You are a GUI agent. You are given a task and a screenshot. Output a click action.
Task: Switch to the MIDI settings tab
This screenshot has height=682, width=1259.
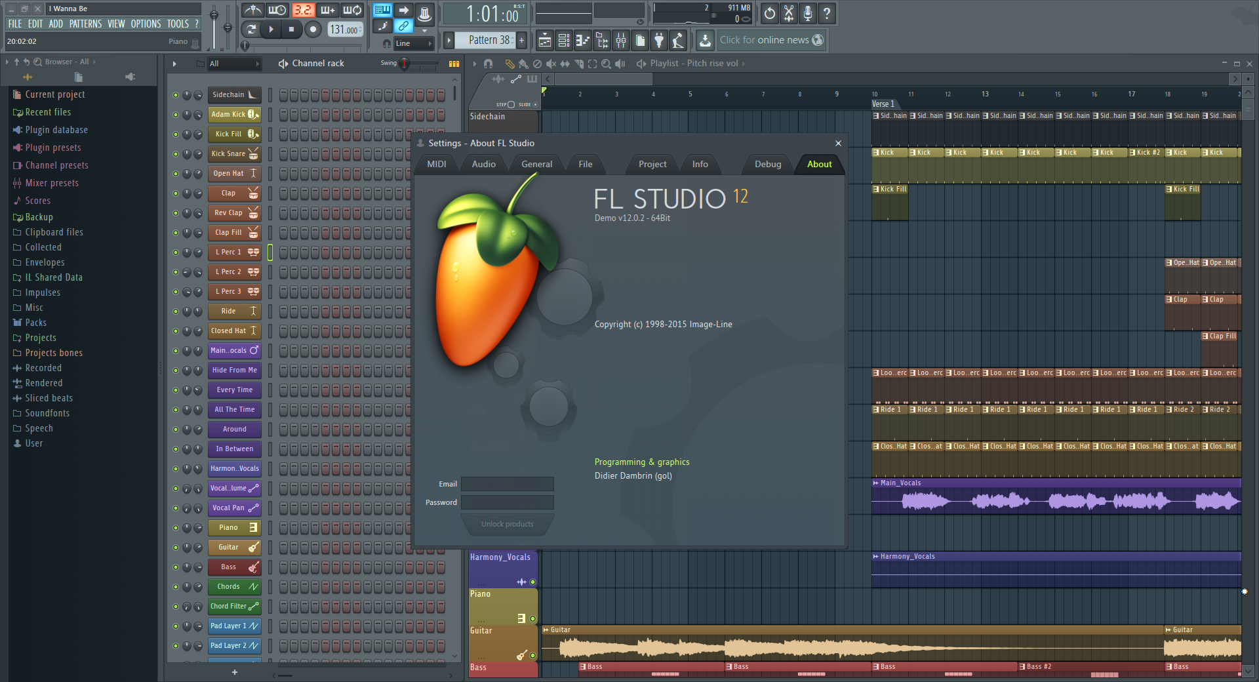click(x=437, y=164)
